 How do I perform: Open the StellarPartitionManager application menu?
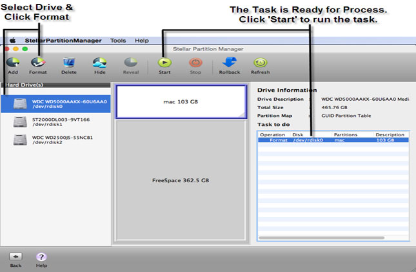pyautogui.click(x=63, y=41)
